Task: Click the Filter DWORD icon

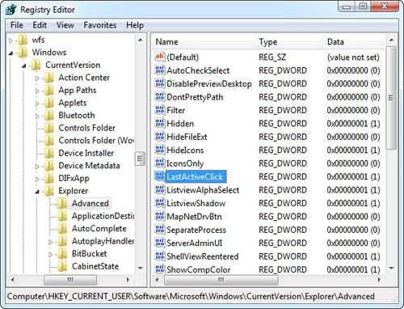Action: [159, 110]
